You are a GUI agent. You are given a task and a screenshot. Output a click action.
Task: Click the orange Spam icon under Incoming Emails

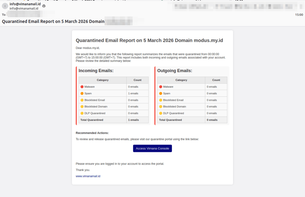tap(82, 93)
